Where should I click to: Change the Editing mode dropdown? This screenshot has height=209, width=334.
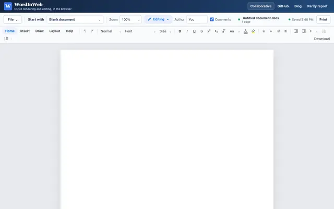[x=158, y=19]
